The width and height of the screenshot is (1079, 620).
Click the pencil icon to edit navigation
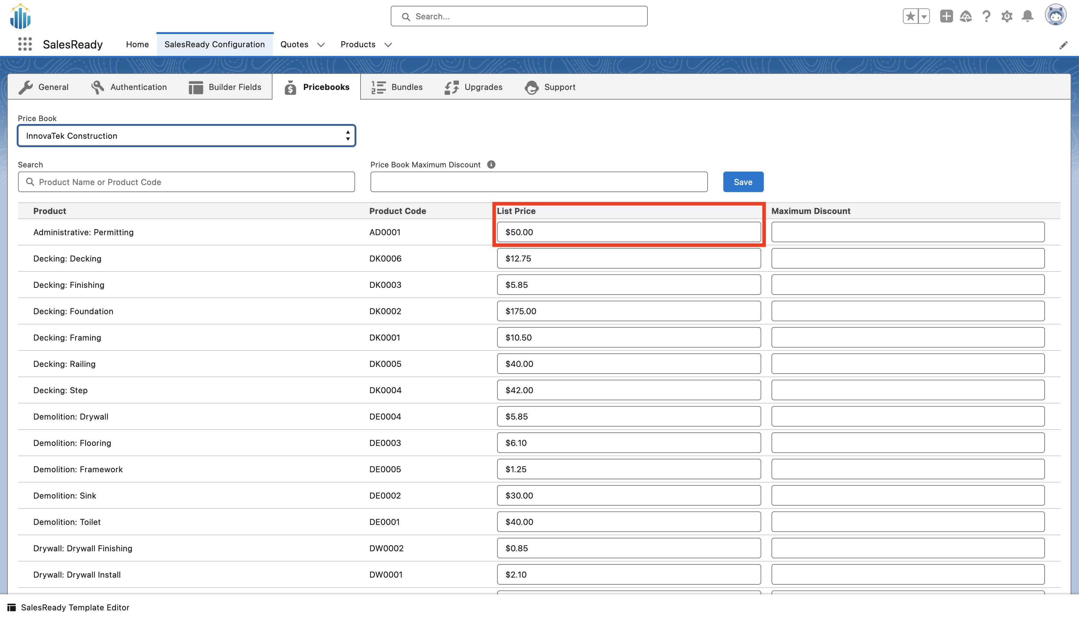pyautogui.click(x=1063, y=45)
